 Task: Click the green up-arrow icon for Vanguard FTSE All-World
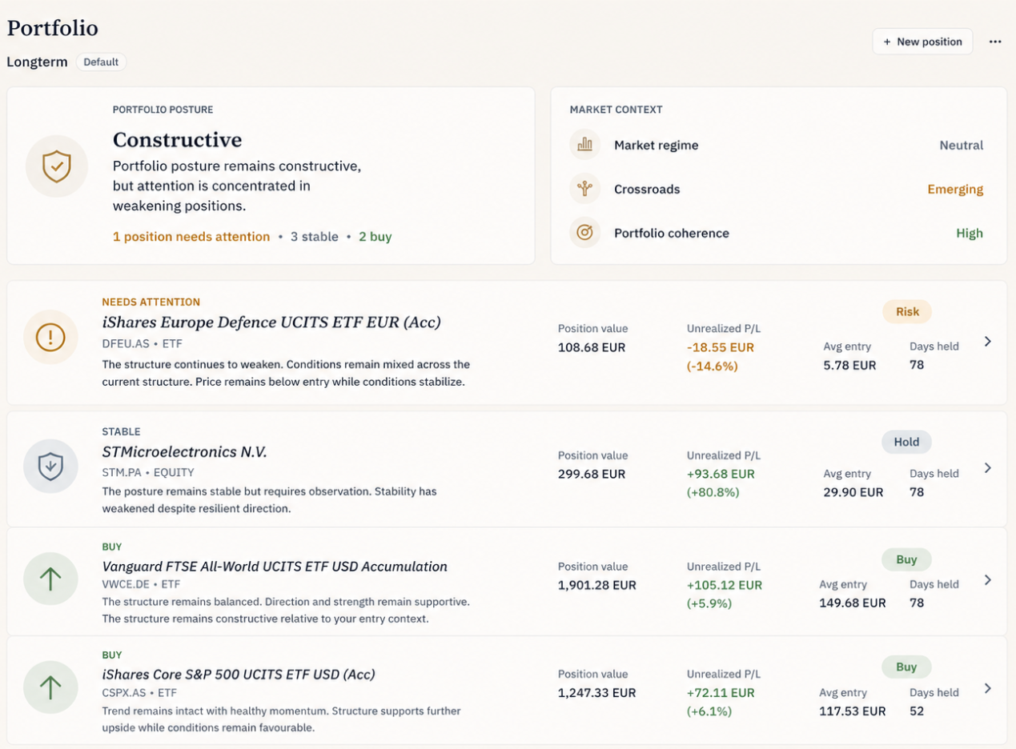(x=51, y=579)
